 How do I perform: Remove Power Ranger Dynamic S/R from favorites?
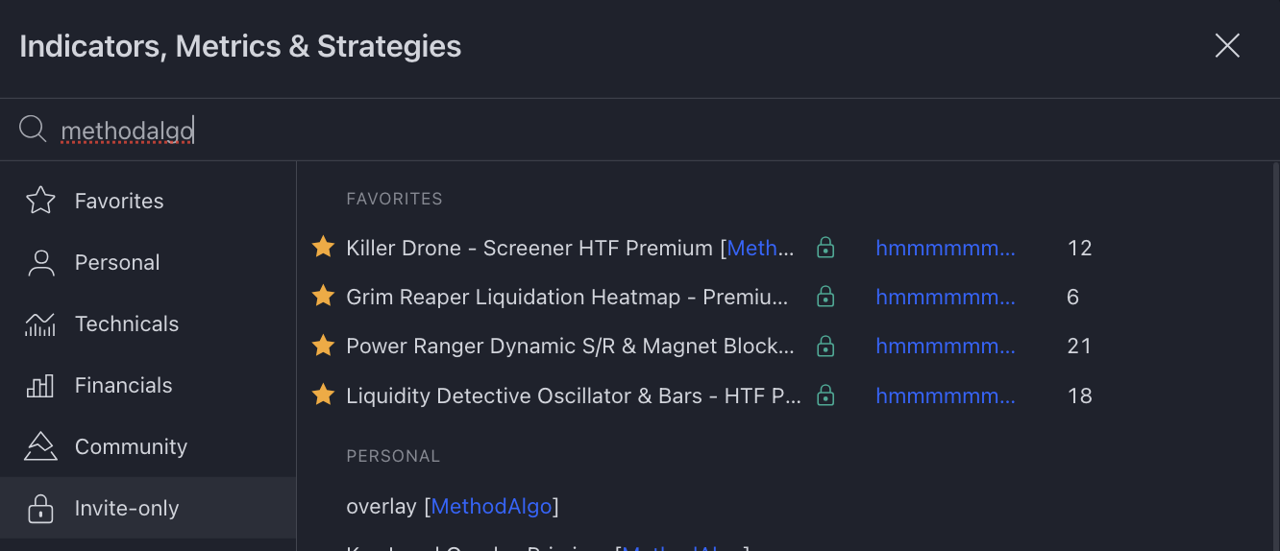click(323, 346)
